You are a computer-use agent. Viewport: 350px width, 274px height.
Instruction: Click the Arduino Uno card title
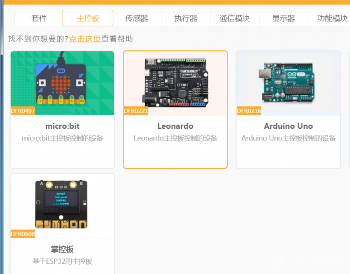point(288,126)
